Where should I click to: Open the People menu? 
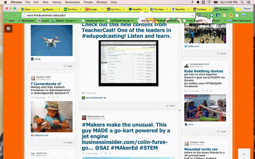[x=88, y=2]
